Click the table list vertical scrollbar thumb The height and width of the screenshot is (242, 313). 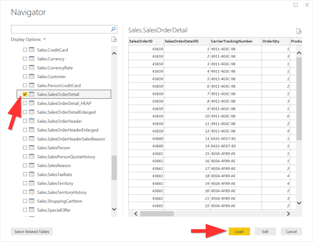(114, 168)
